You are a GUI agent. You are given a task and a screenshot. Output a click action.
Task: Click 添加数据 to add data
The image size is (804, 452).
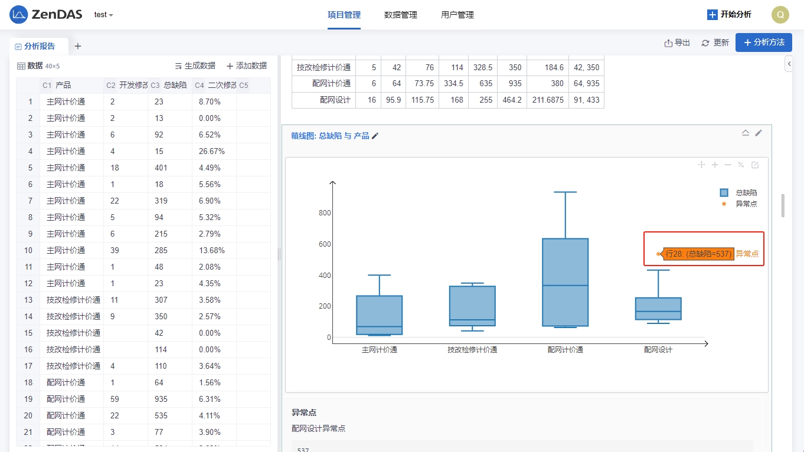(x=247, y=66)
